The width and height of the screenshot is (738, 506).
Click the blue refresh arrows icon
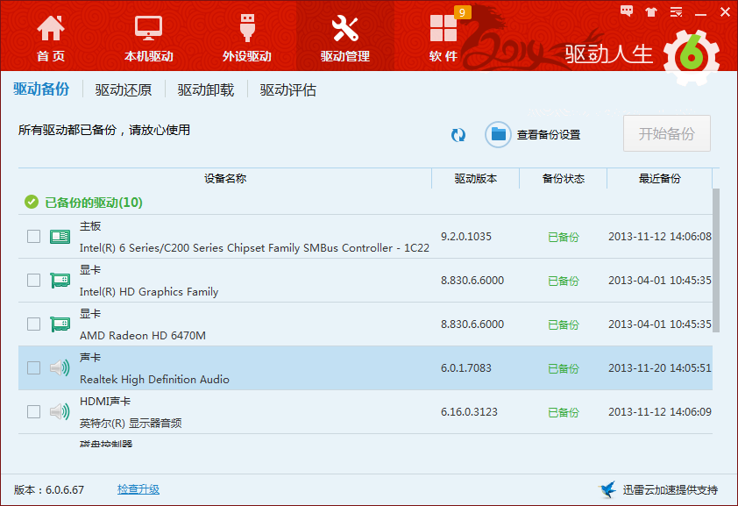tap(458, 135)
